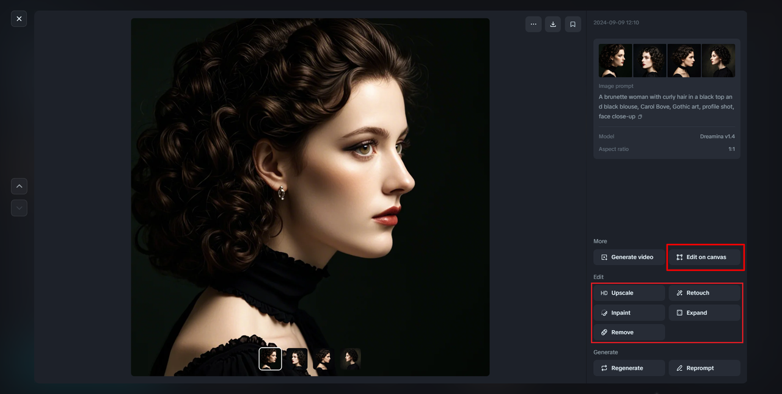
Task: Open the three-dot more options menu
Action: click(x=533, y=24)
